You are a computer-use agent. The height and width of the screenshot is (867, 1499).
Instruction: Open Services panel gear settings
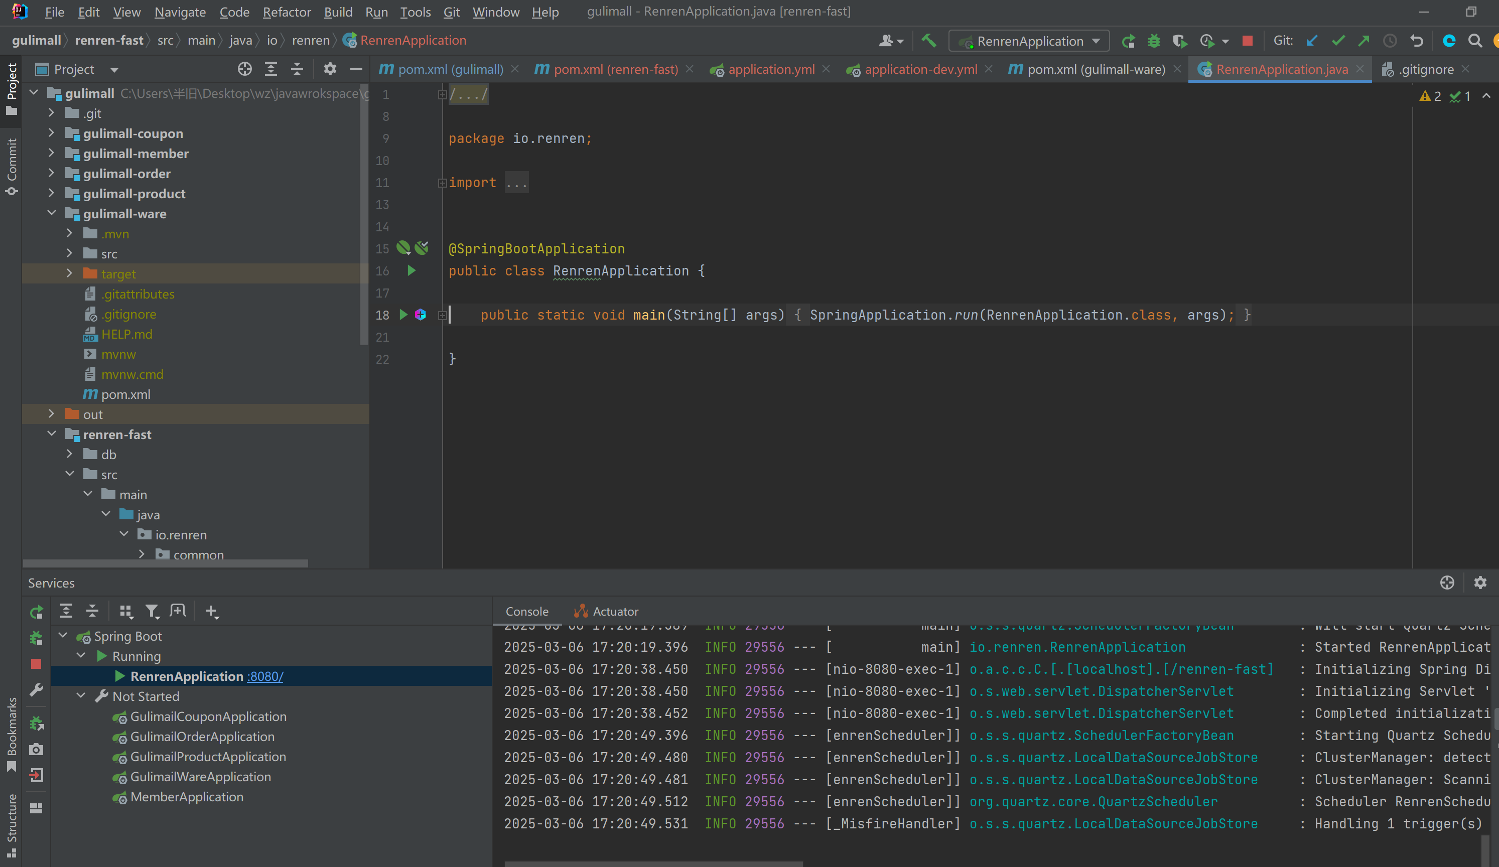1480,583
